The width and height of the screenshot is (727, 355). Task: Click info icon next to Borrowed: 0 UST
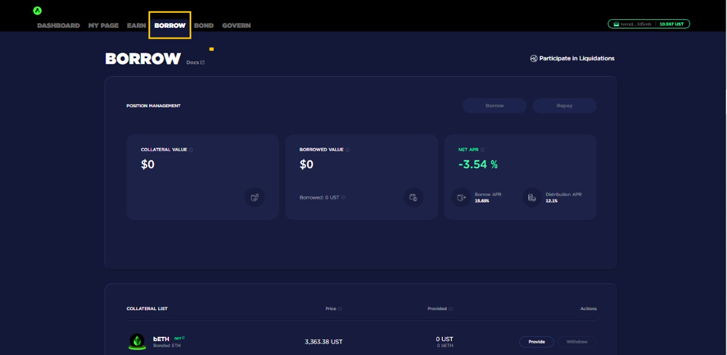(343, 197)
